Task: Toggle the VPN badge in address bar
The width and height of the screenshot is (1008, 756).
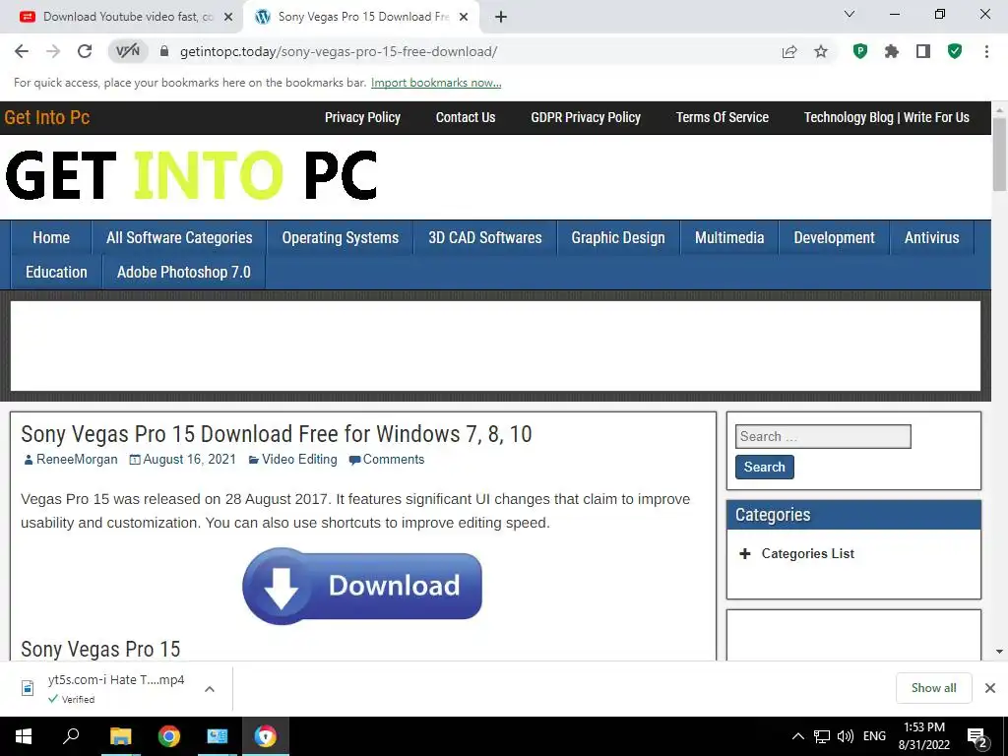Action: (x=127, y=51)
